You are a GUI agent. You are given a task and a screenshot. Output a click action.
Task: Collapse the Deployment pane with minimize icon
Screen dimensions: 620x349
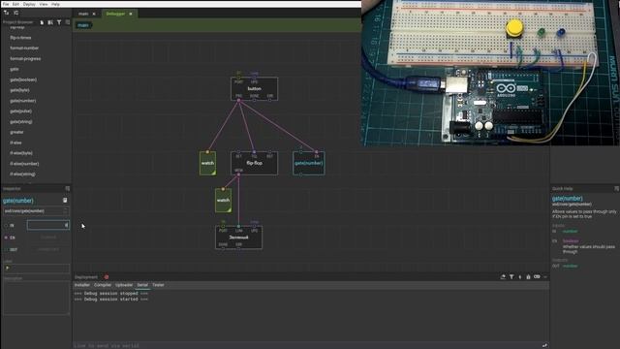pos(545,277)
